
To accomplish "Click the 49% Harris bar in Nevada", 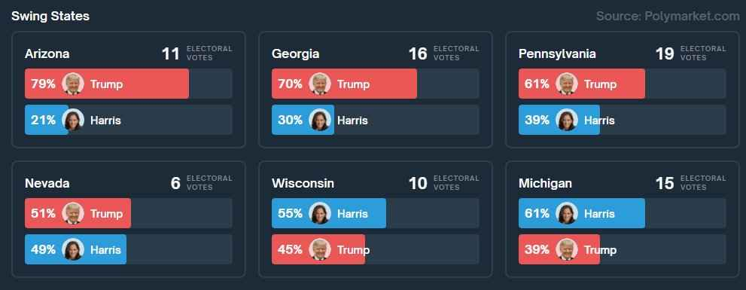I will pyautogui.click(x=75, y=249).
